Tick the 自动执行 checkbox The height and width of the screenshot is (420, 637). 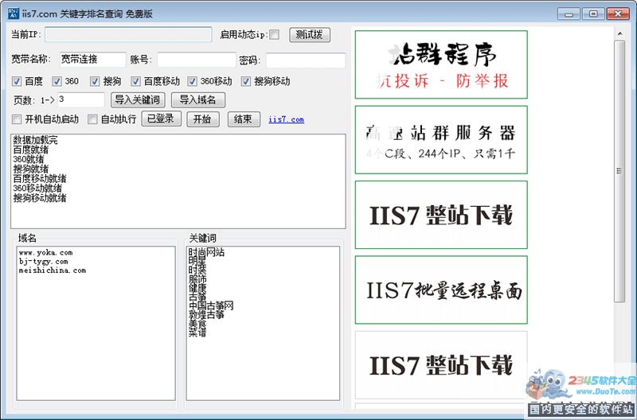(x=92, y=119)
